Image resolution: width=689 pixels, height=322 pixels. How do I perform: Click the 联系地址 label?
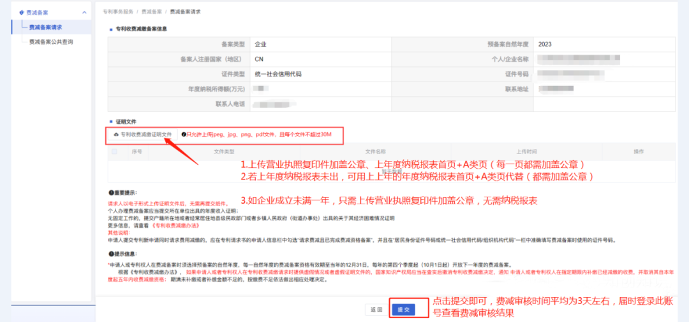point(517,89)
